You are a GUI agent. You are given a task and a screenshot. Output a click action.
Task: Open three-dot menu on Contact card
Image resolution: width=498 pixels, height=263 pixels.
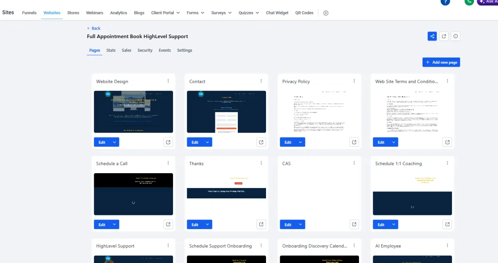261,81
